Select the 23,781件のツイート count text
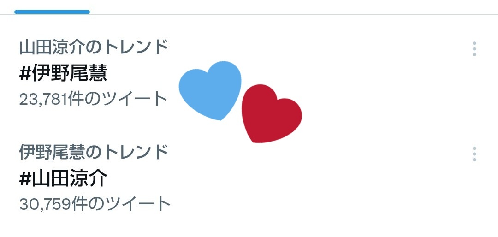This screenshot has width=498, height=237. 93,99
